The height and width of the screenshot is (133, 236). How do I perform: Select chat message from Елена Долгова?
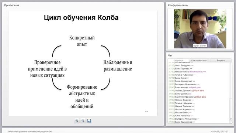(x=180, y=94)
